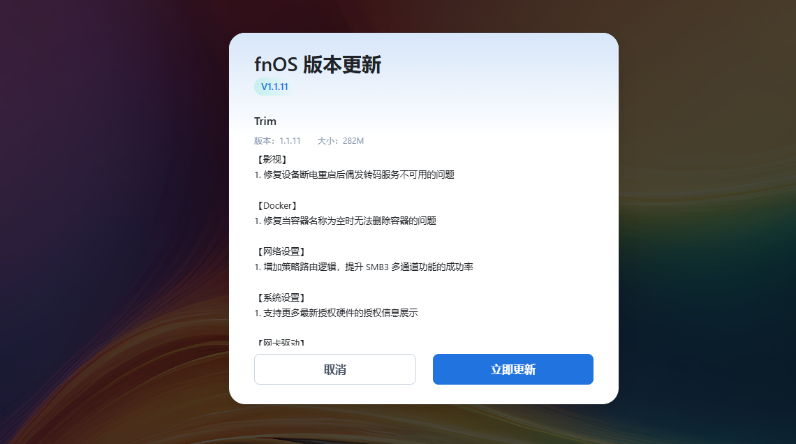
Task: Click the V1.1.11 version badge
Action: [272, 87]
